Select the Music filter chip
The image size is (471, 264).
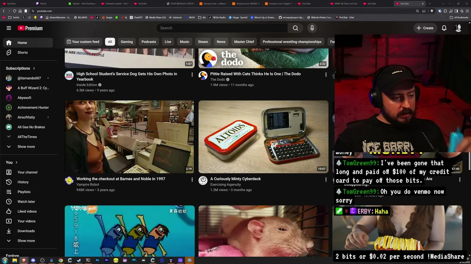[x=184, y=42]
